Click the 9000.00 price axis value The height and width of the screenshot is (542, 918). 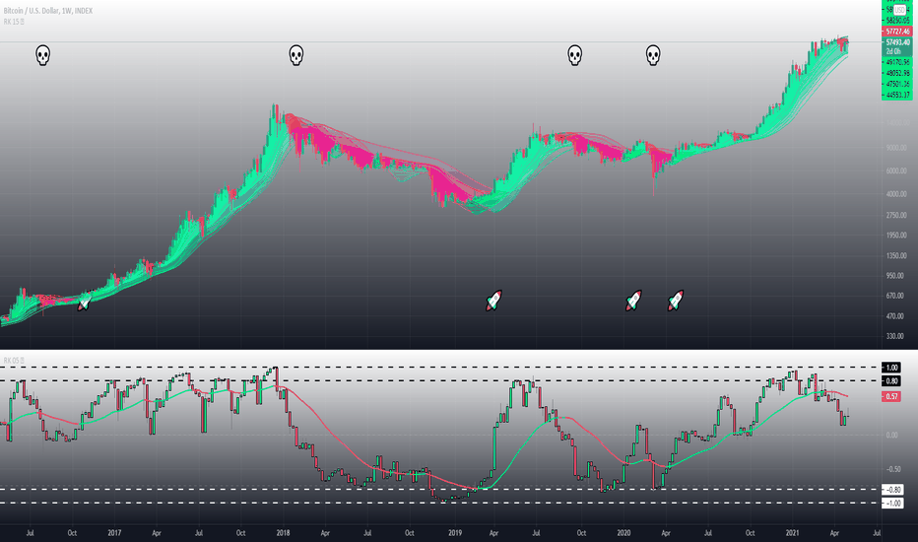895,148
